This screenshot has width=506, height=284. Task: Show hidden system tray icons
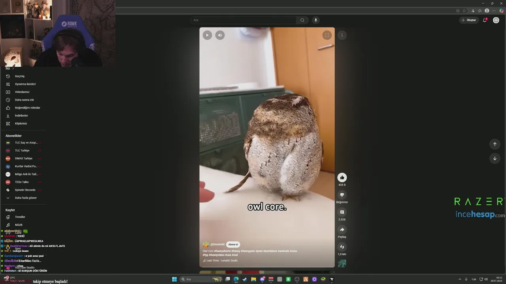point(460,279)
